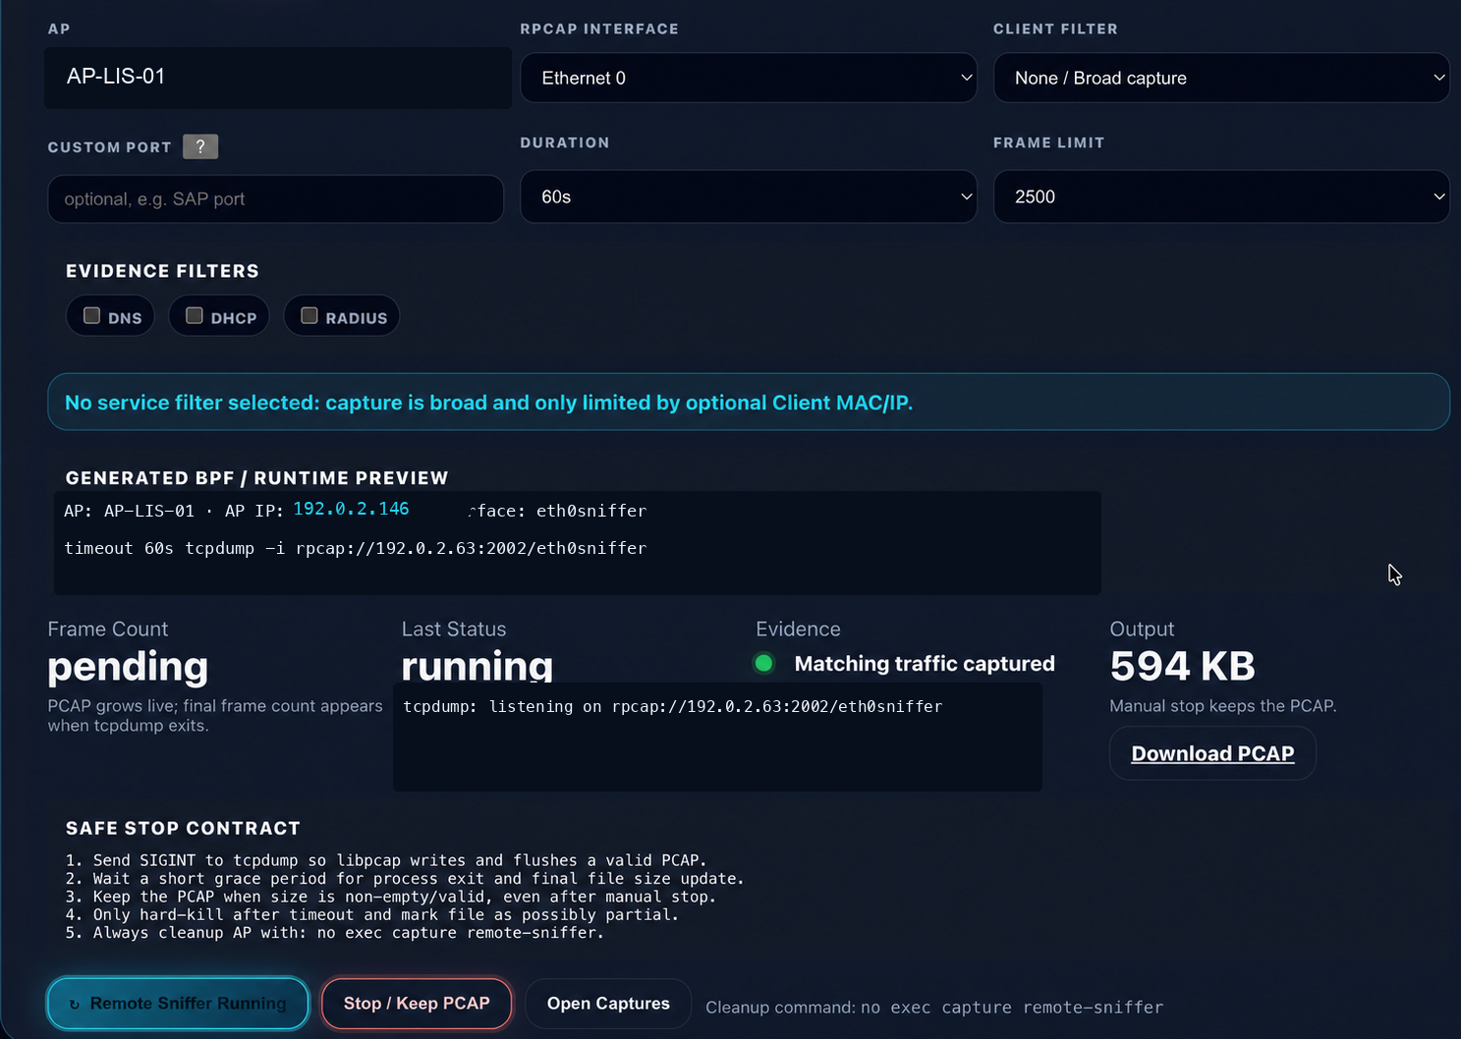Screen dimensions: 1461x1039
Task: Click the AP IP address 192.0.2.146
Action: coord(351,509)
